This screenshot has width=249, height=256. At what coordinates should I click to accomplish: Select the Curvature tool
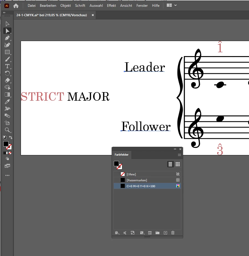click(x=7, y=45)
